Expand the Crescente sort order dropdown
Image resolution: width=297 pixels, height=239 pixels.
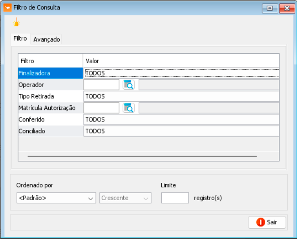[126, 198]
